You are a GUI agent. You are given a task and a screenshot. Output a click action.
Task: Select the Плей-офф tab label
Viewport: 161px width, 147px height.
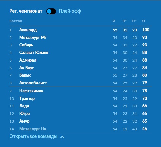tap(70, 11)
